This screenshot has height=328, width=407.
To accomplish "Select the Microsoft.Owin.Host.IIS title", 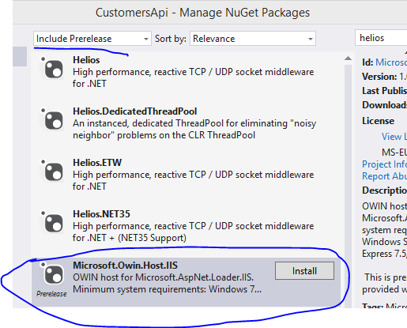I will pyautogui.click(x=125, y=266).
